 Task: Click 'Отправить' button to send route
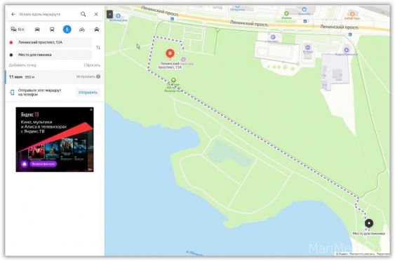tap(88, 93)
